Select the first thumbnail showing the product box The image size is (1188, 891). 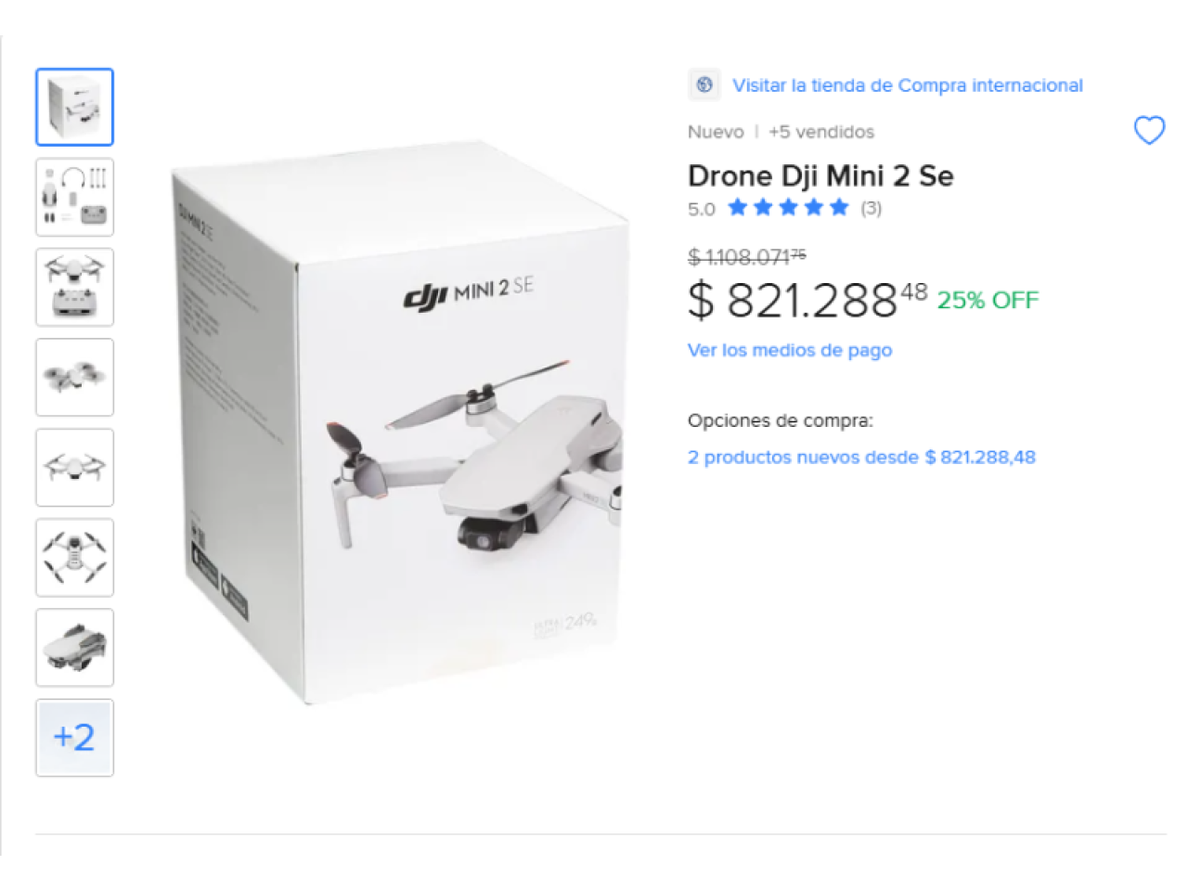click(74, 107)
